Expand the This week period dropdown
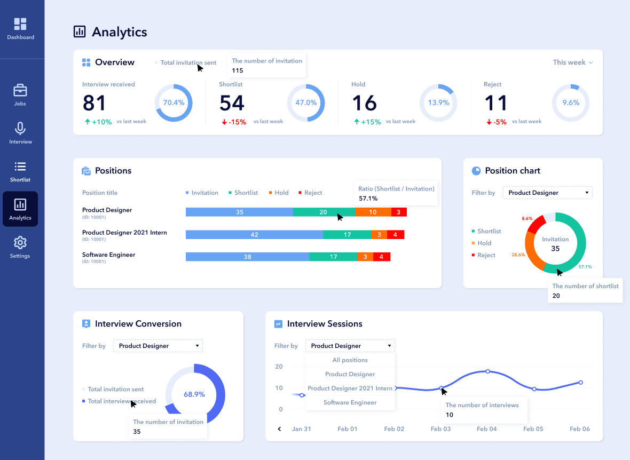630x460 pixels. click(573, 62)
